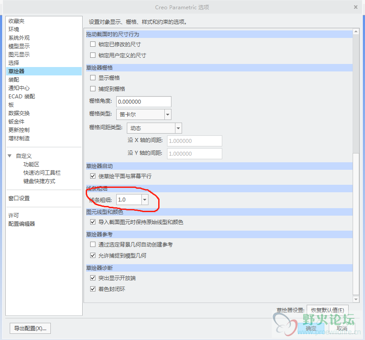The height and width of the screenshot is (340, 365).
Task: Open 收藏夹 category
Action: pos(16,21)
